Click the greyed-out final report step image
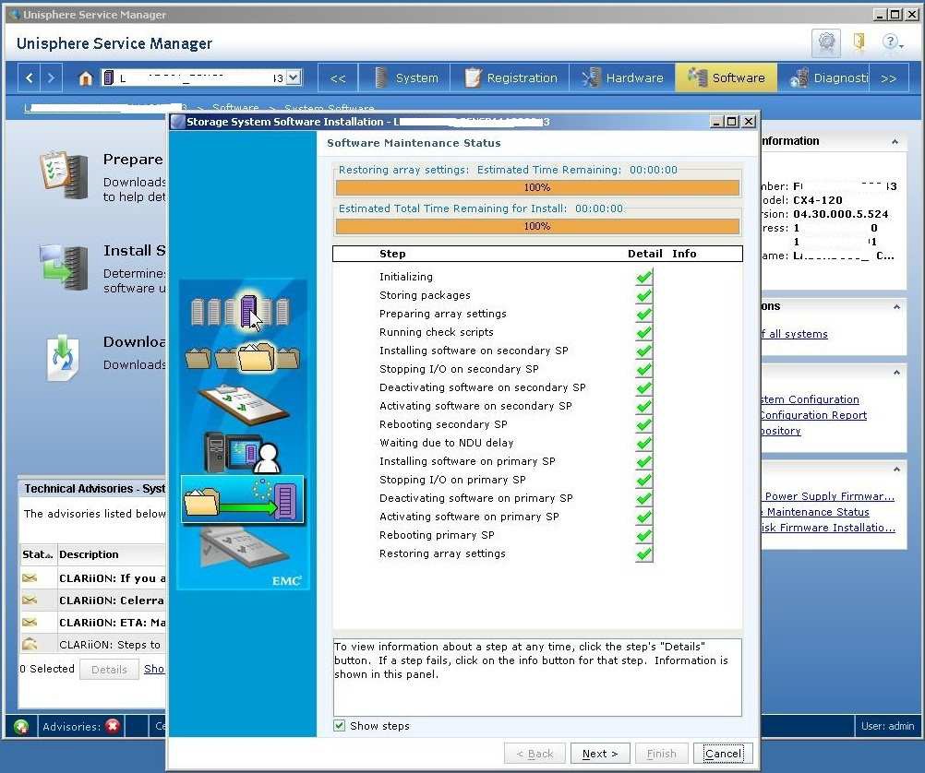925x773 pixels. (244, 548)
